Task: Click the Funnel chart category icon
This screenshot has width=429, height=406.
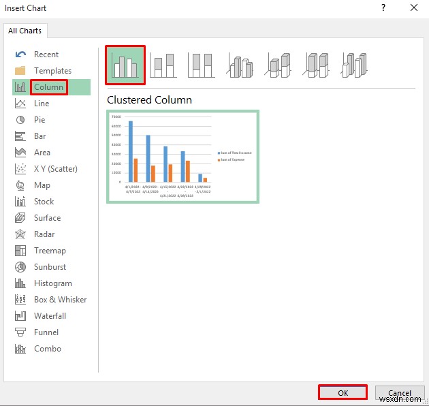Action: click(20, 332)
